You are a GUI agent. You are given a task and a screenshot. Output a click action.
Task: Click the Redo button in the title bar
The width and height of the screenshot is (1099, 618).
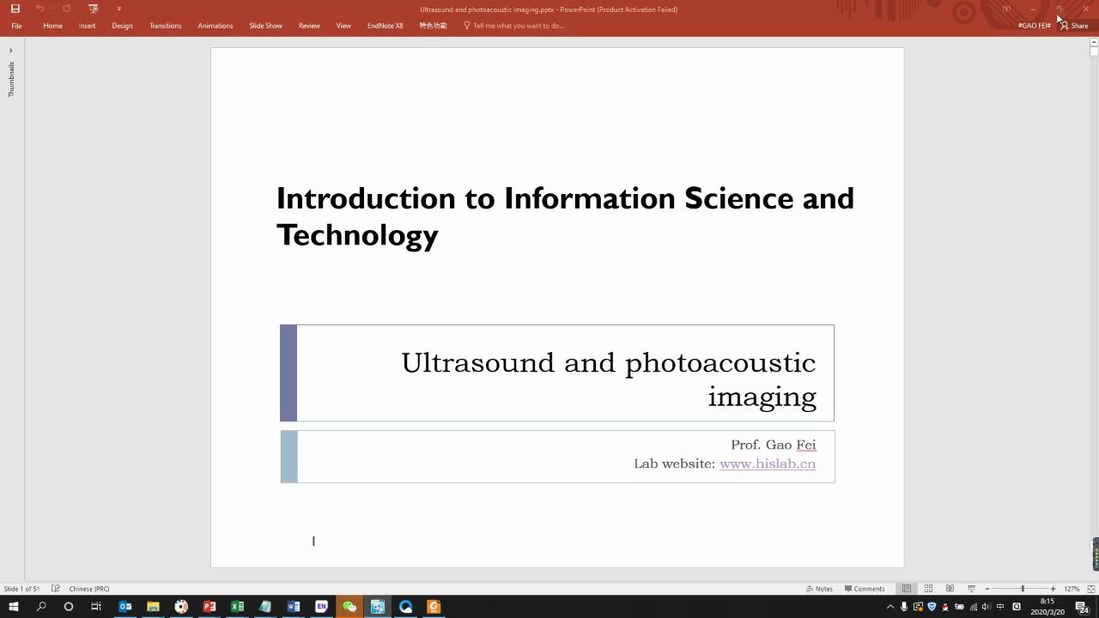click(66, 9)
